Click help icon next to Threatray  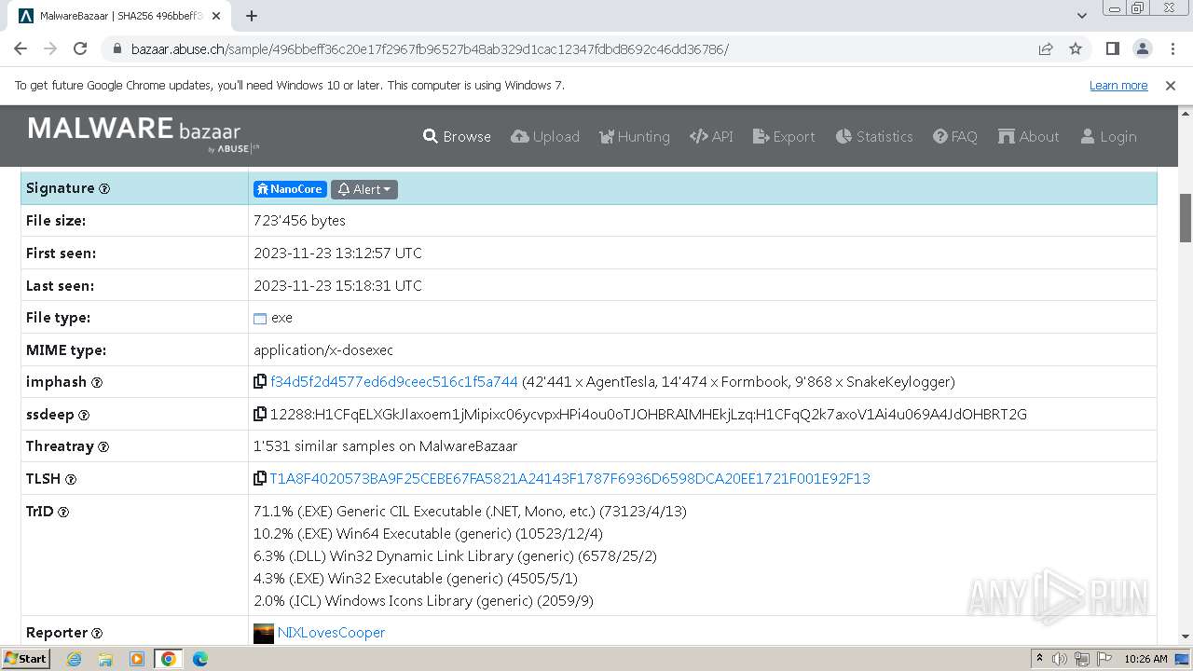click(103, 446)
